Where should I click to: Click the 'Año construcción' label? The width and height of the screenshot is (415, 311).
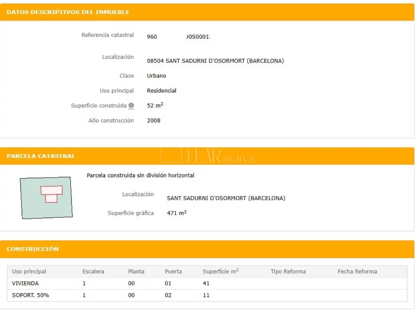coord(111,121)
